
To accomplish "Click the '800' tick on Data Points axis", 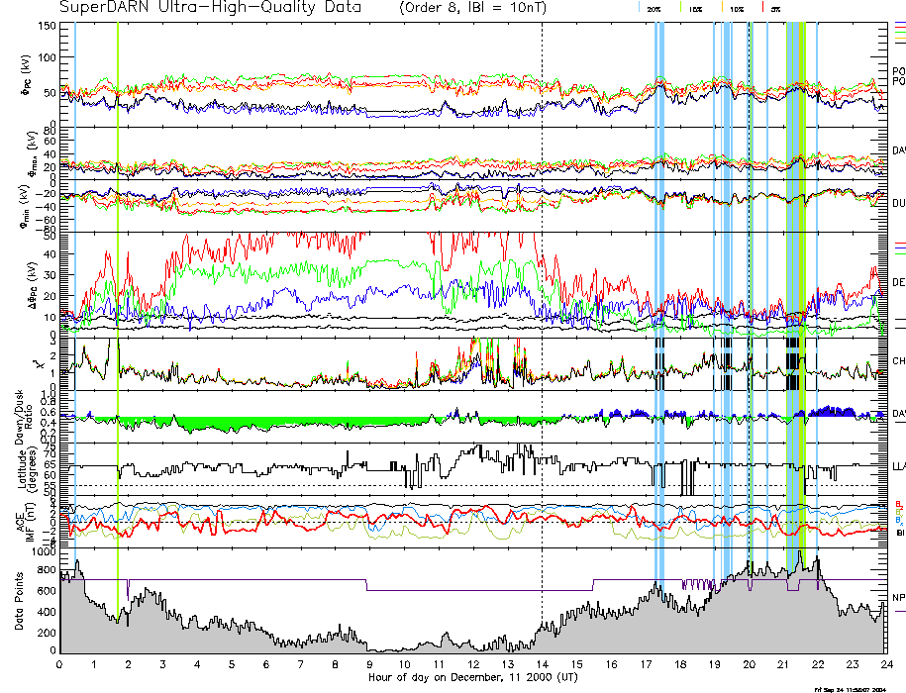I will [47, 570].
